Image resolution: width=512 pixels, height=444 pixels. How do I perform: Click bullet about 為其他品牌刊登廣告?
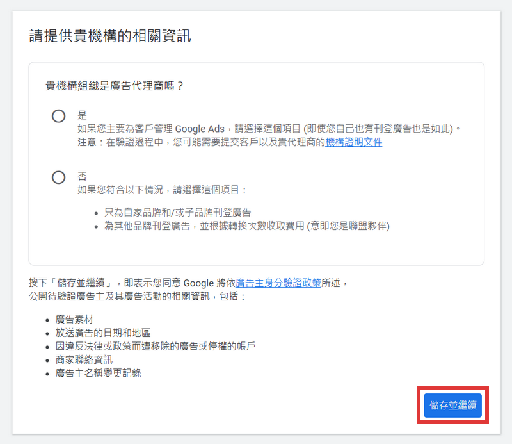(242, 226)
